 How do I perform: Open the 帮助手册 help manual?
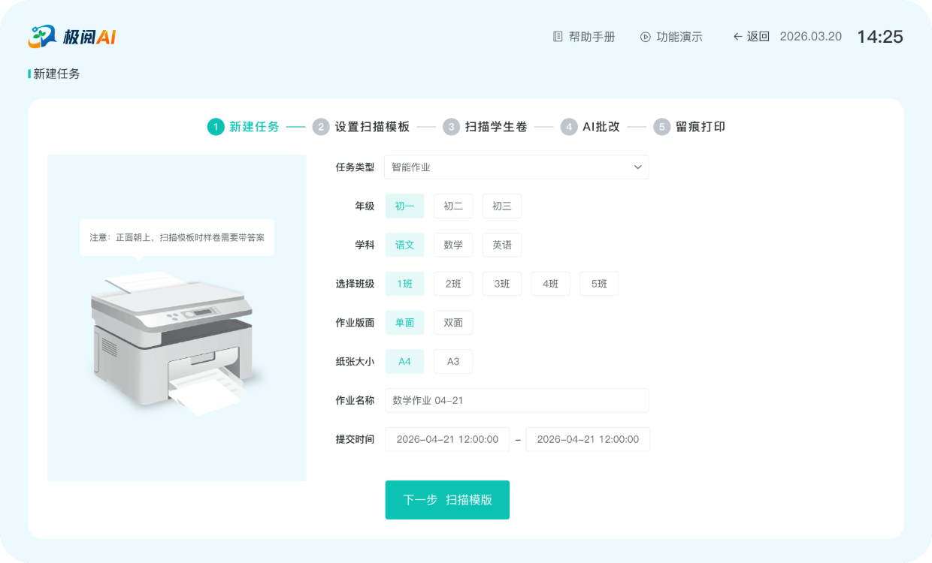pyautogui.click(x=584, y=37)
